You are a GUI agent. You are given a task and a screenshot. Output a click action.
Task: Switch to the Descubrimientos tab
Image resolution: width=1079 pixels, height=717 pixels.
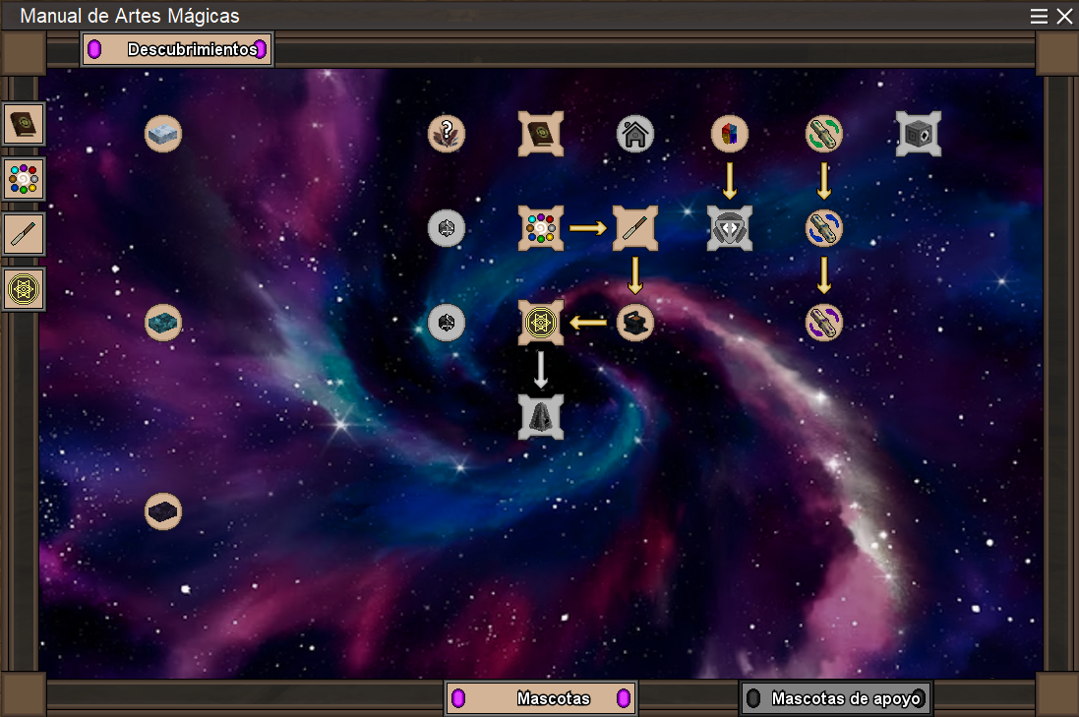tap(177, 49)
